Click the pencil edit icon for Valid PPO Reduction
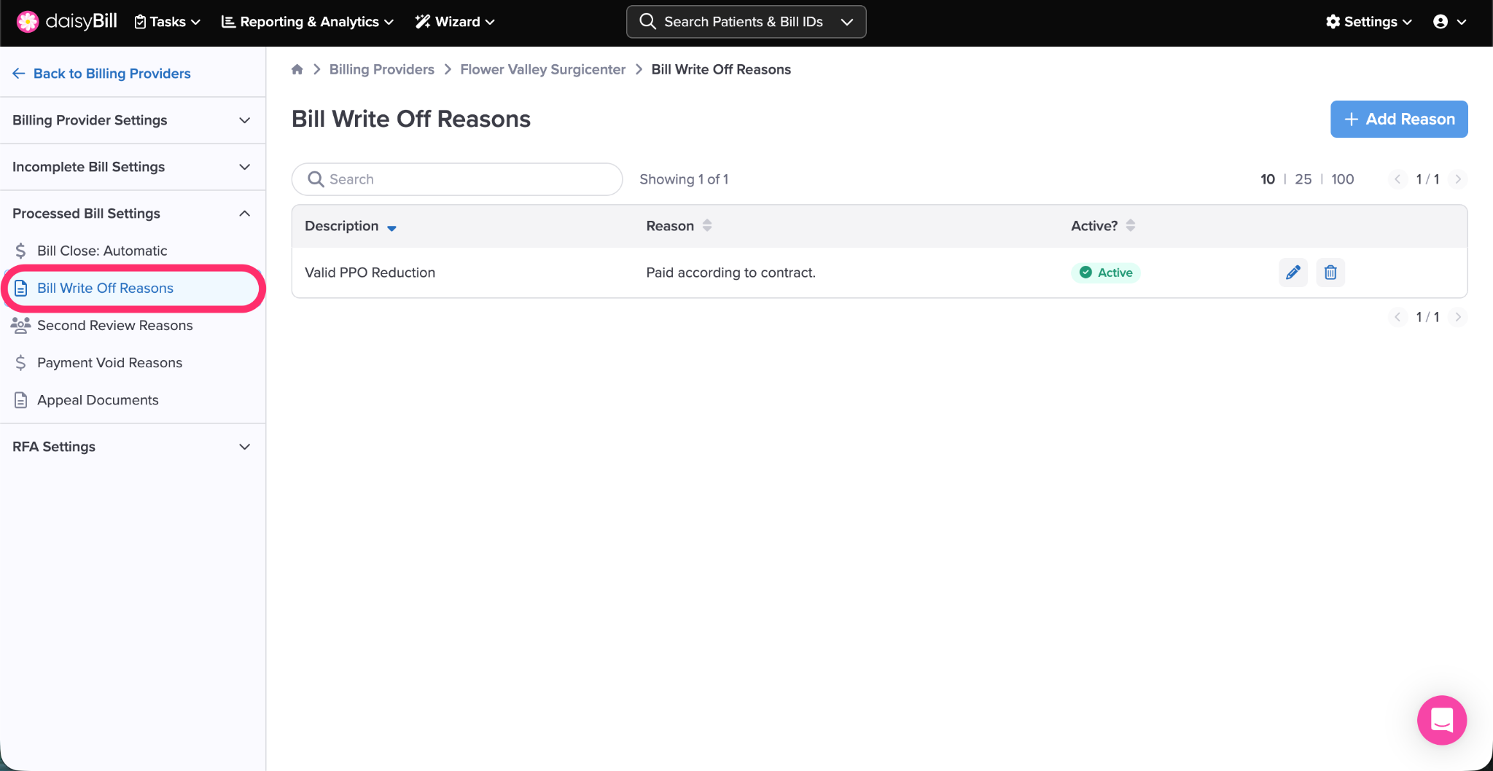 1293,273
